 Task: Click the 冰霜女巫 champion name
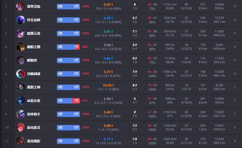(x=34, y=101)
